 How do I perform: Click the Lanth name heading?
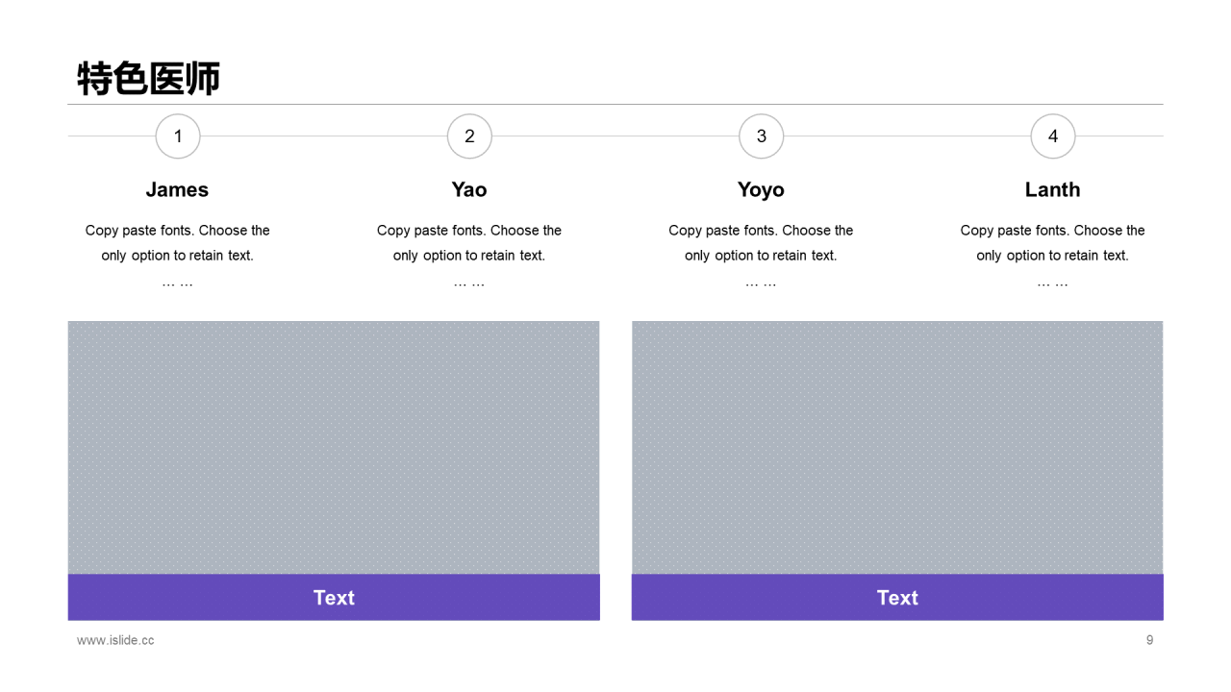coord(1052,189)
